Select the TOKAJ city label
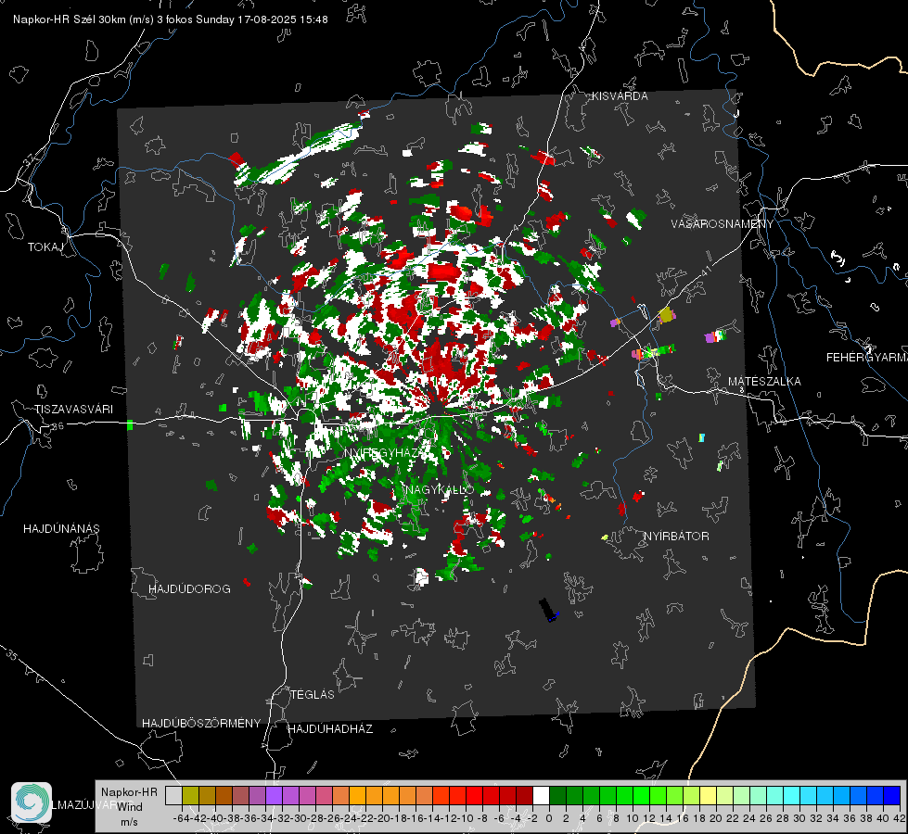Image resolution: width=908 pixels, height=834 pixels. point(45,247)
